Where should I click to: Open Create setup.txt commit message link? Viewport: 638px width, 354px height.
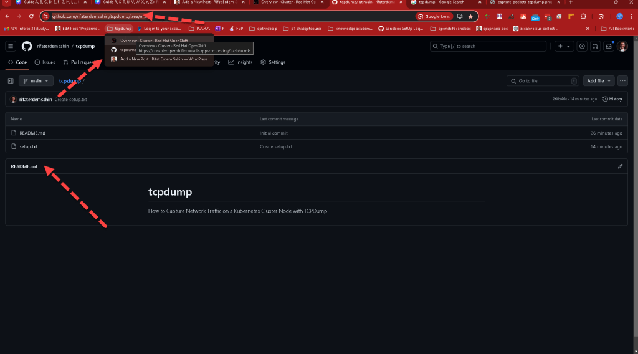(276, 147)
